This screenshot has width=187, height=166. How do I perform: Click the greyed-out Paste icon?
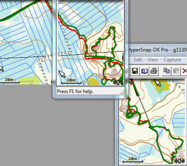click(176, 71)
